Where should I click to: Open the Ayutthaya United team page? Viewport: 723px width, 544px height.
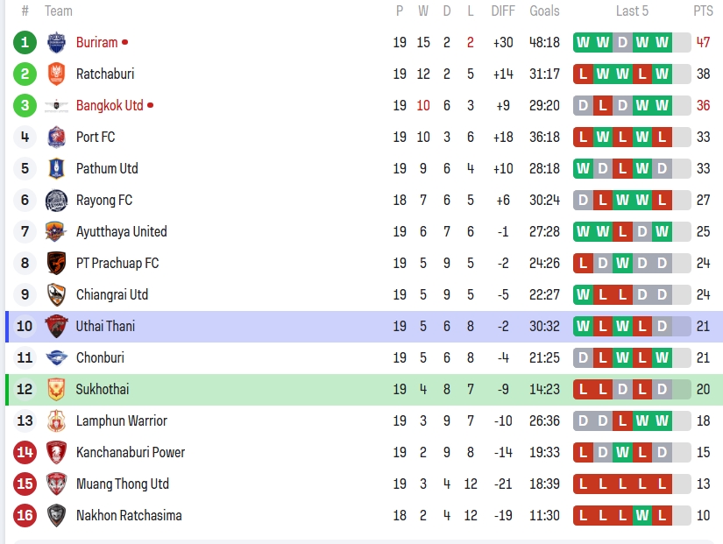pyautogui.click(x=121, y=231)
